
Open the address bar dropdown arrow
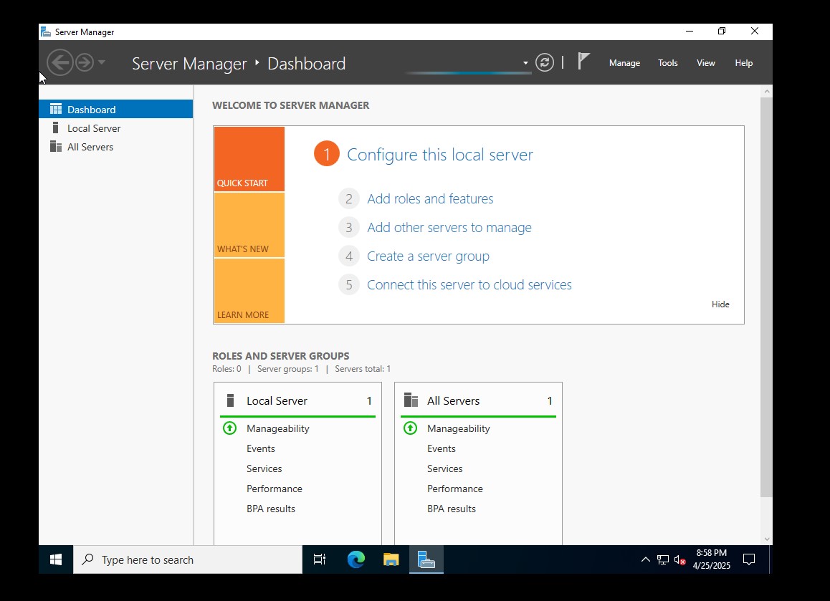coord(525,63)
